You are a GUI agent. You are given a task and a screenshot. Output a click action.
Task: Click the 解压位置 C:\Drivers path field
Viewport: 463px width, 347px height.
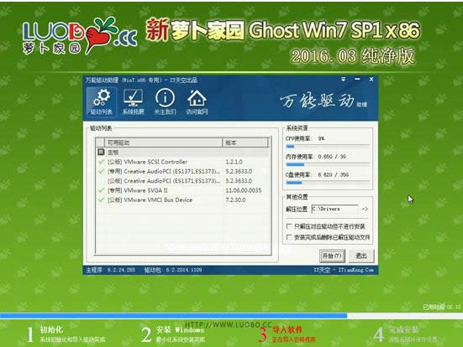[334, 209]
